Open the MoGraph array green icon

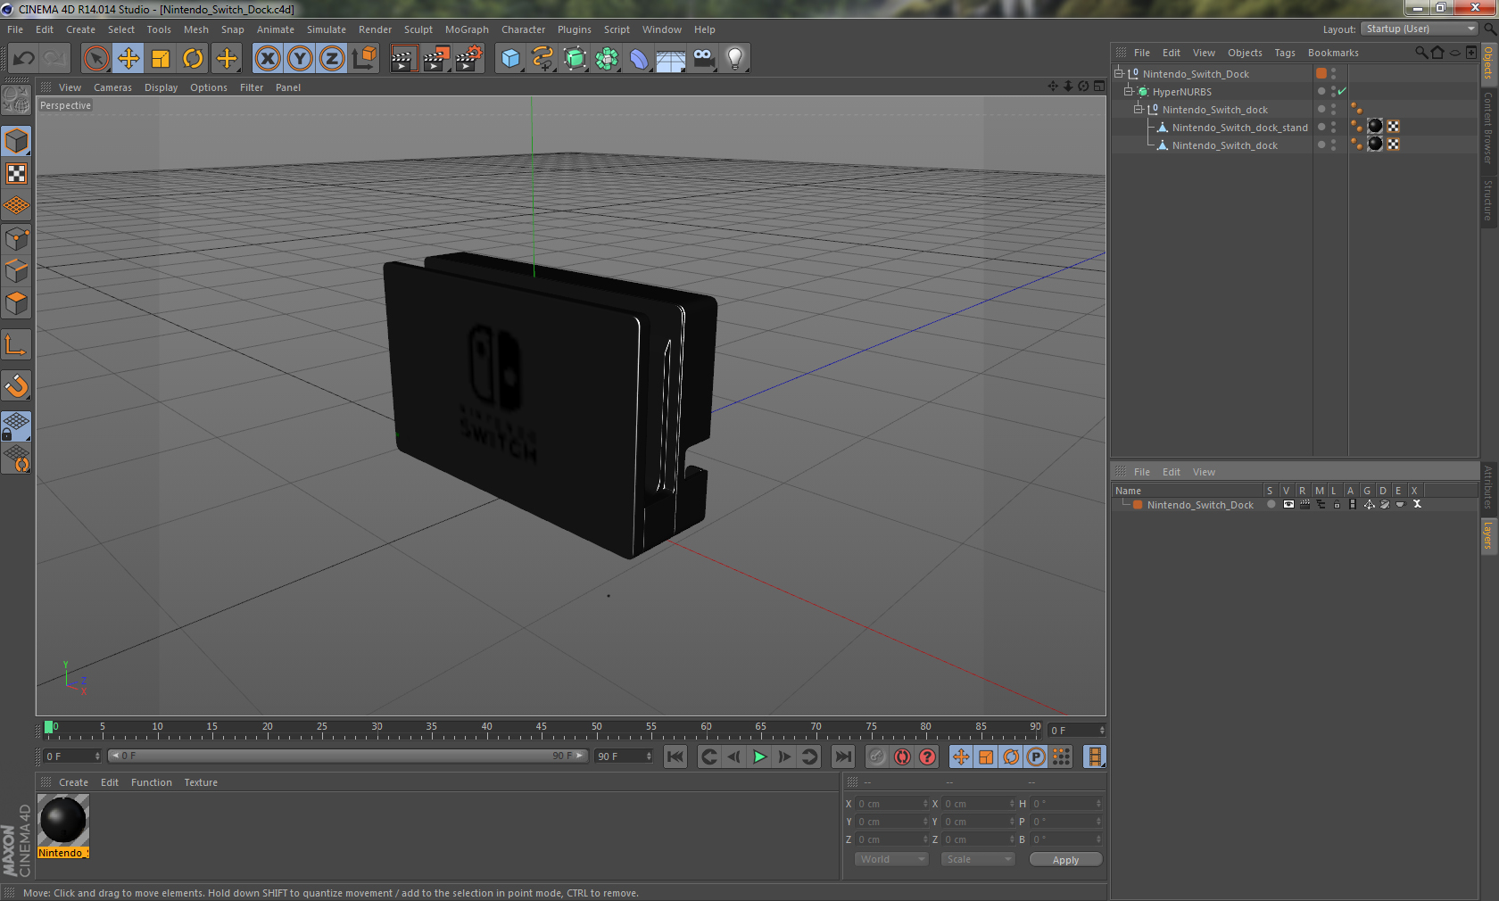(x=607, y=59)
